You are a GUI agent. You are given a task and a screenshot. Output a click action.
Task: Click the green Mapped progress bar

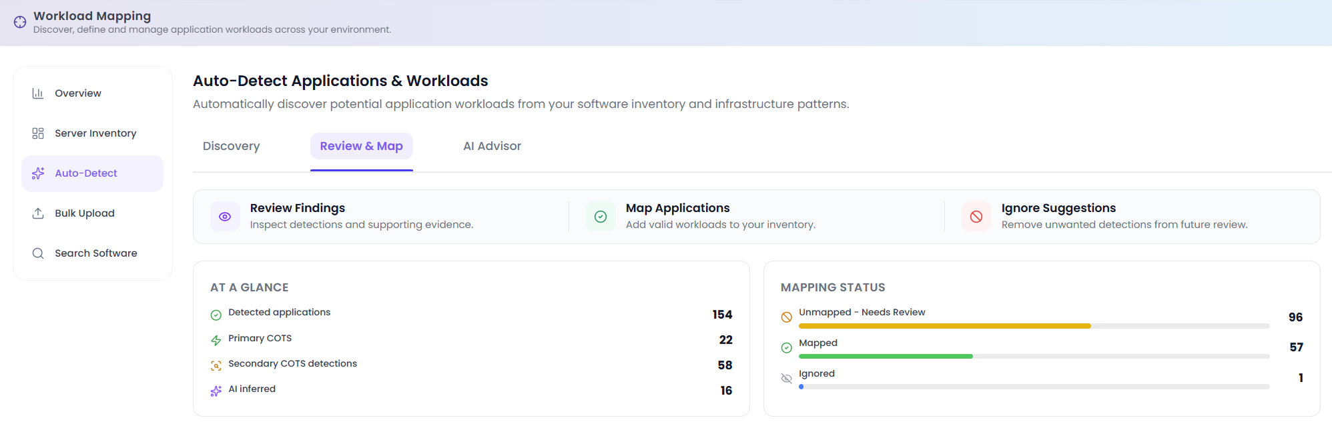click(x=886, y=357)
